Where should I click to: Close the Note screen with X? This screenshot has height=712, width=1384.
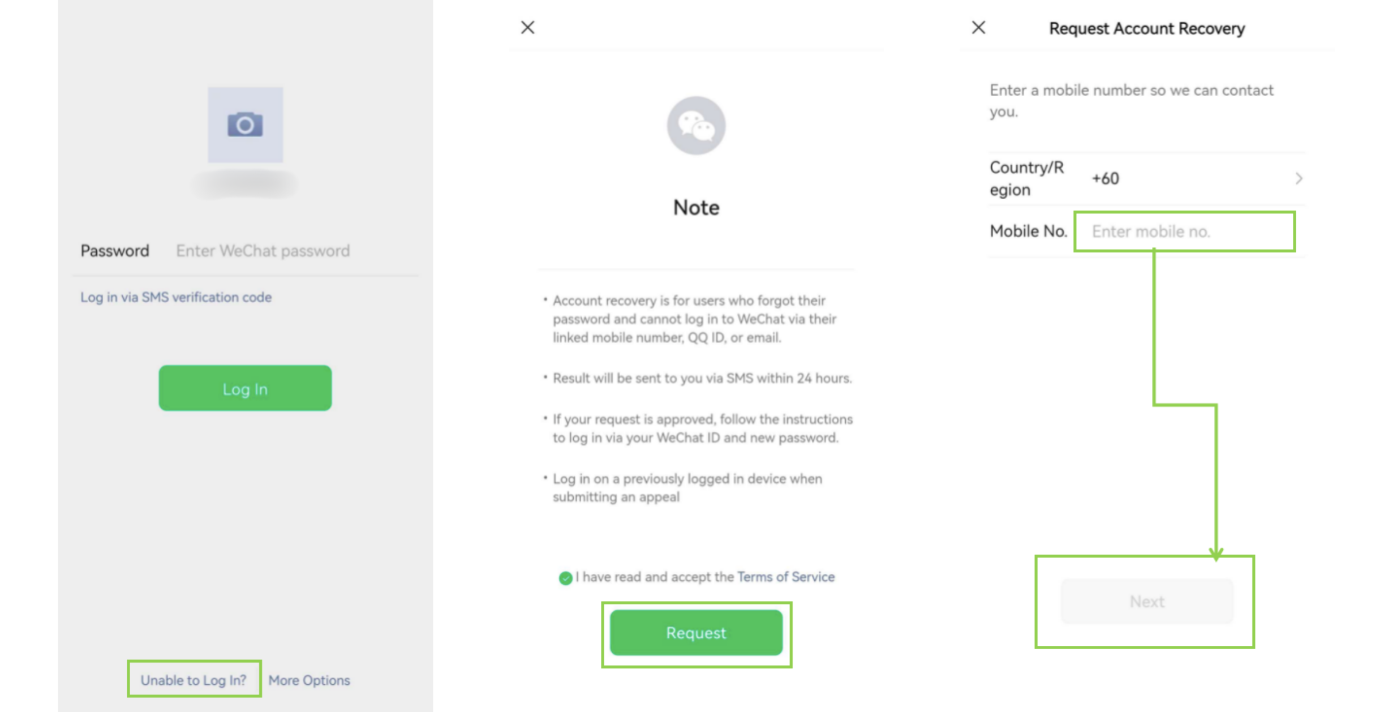(527, 27)
